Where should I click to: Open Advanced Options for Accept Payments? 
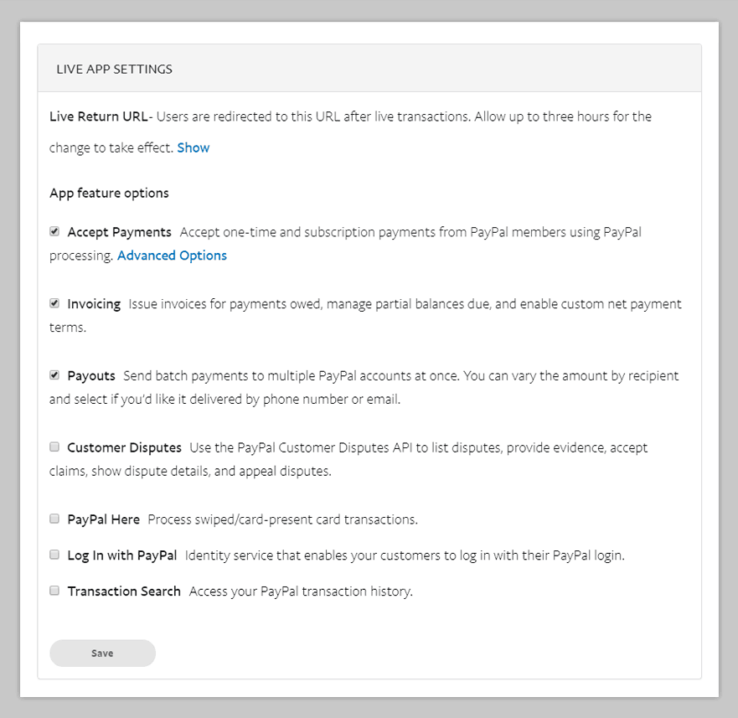pyautogui.click(x=172, y=256)
